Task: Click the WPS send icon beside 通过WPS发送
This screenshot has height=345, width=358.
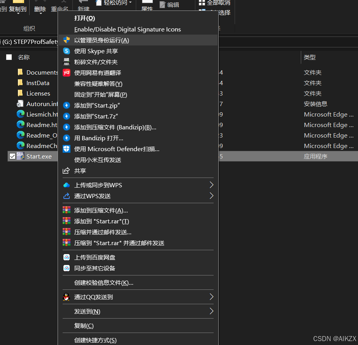Action: 67,196
